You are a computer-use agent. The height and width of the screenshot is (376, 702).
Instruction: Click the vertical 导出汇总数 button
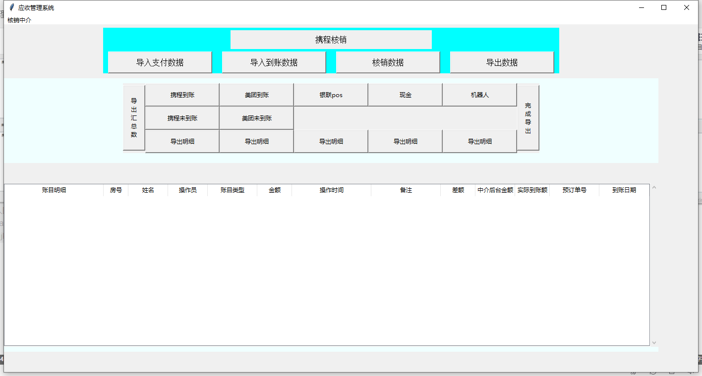click(134, 118)
